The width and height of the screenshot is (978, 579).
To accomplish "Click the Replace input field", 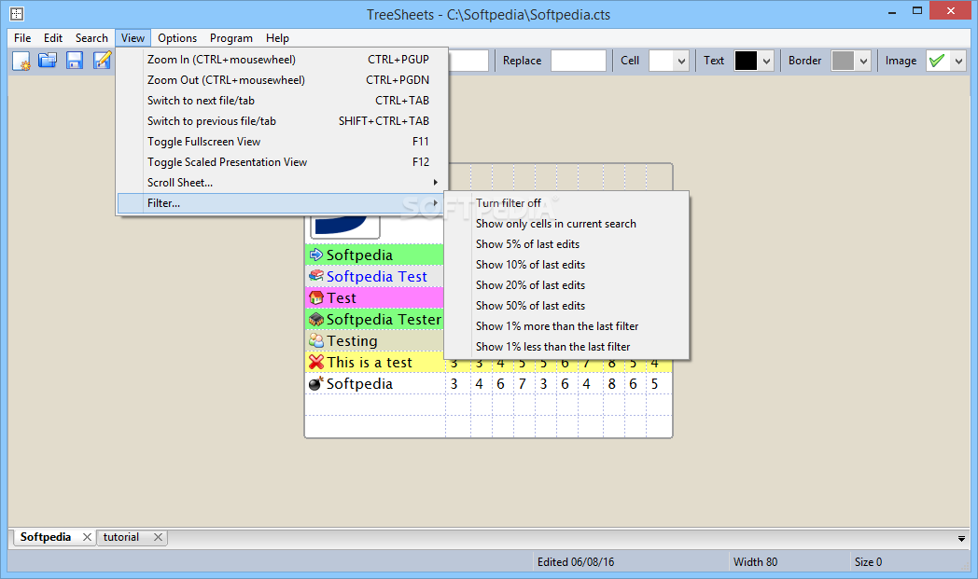I will click(x=579, y=61).
